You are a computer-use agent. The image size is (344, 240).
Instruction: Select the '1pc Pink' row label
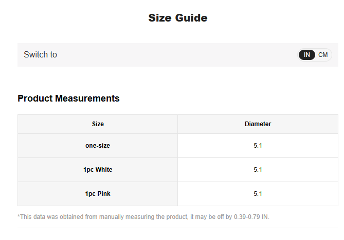pyautogui.click(x=98, y=194)
